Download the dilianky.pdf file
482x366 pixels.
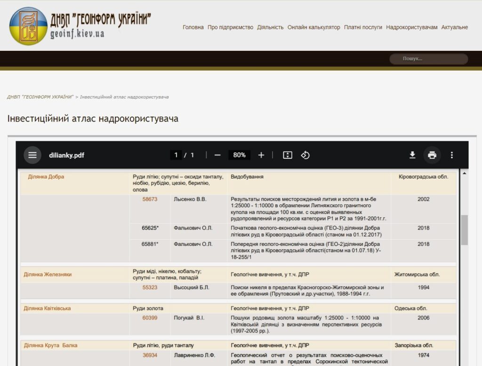pos(412,155)
